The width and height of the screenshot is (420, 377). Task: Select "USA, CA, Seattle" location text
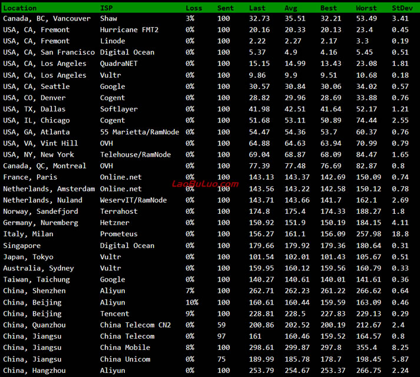pos(37,87)
